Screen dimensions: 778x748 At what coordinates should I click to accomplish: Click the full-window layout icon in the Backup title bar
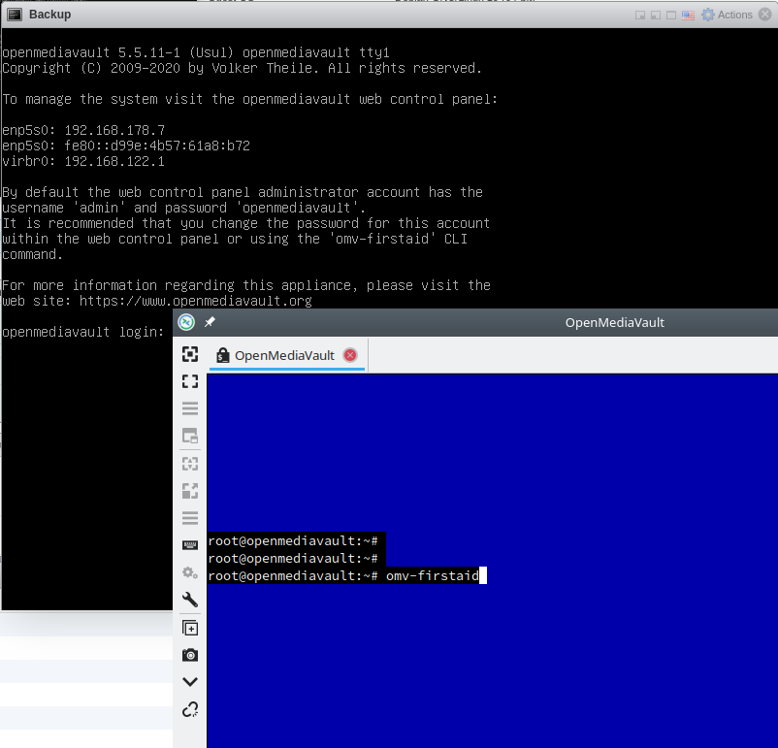[x=671, y=16]
